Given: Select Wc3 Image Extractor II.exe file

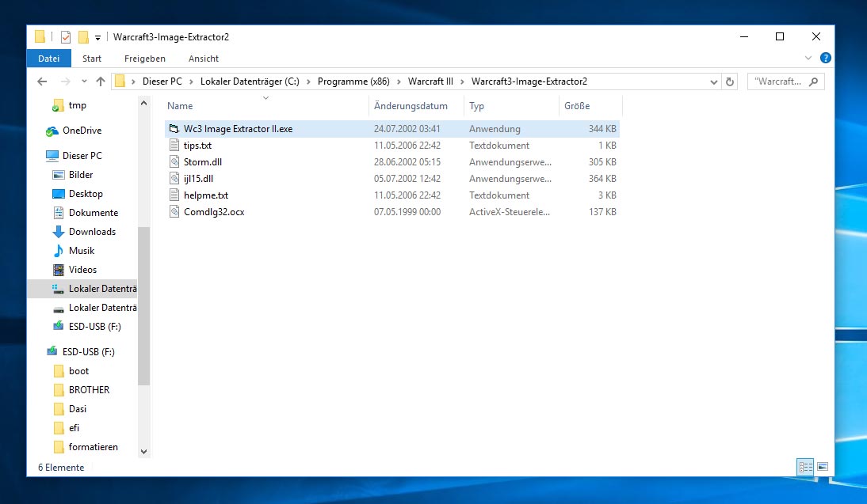Looking at the screenshot, I should click(x=392, y=129).
